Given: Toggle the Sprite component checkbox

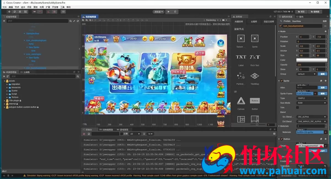Looking at the screenshot, I should pos(282,81).
